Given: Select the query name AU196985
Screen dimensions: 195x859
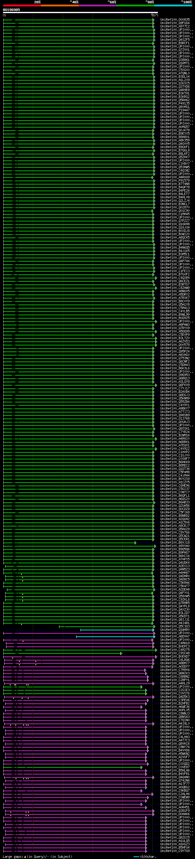Looking at the screenshot, I should 11,10.
